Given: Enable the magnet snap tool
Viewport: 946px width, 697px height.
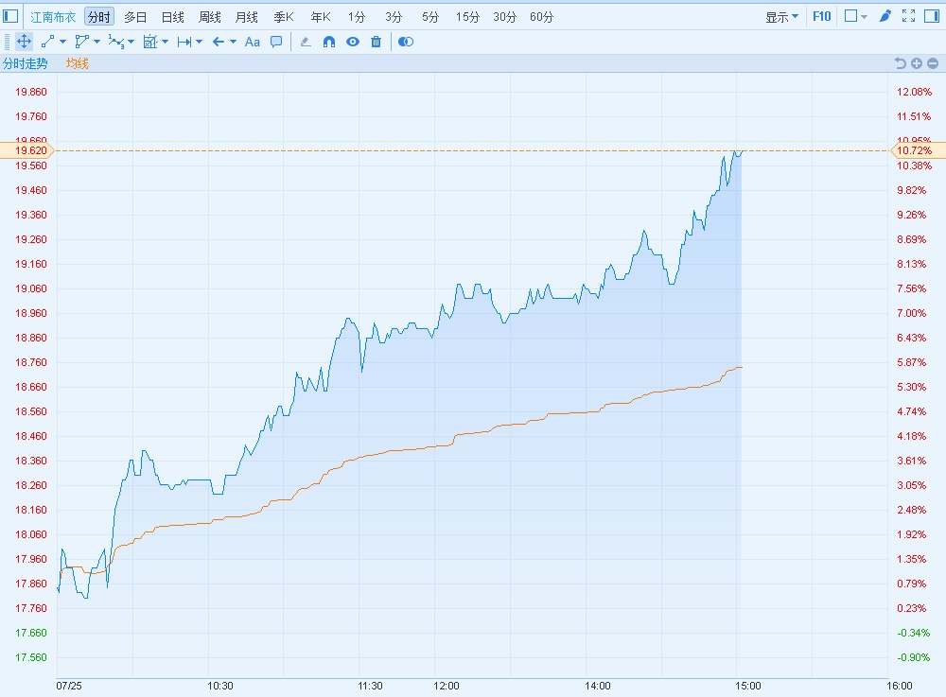Looking at the screenshot, I should click(x=329, y=42).
